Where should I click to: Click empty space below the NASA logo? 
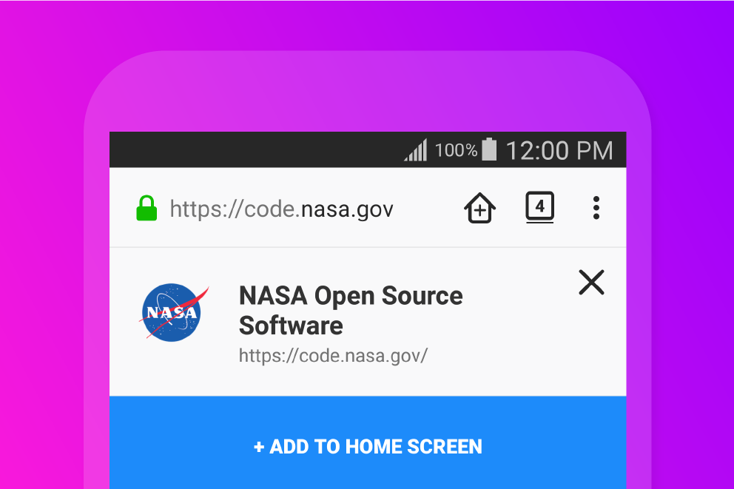tap(172, 370)
